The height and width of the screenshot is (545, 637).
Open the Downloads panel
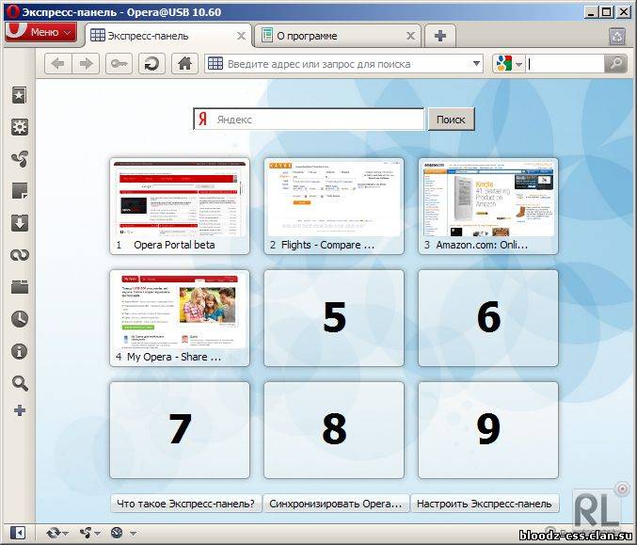[x=20, y=223]
